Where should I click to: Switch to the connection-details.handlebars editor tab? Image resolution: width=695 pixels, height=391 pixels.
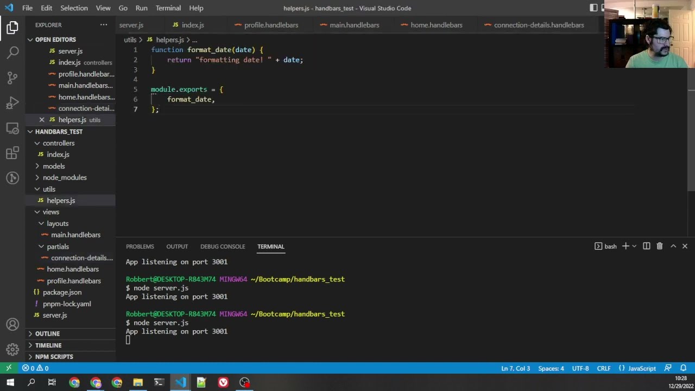539,25
